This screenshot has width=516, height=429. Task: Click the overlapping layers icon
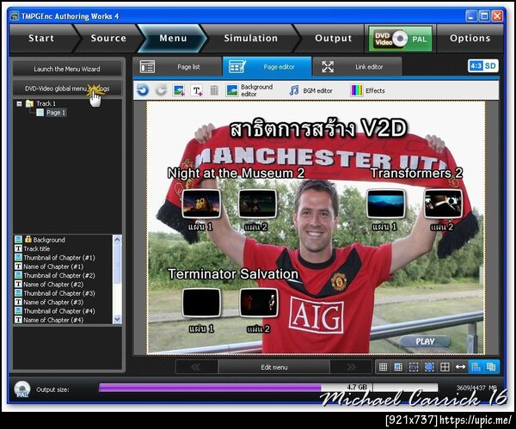click(x=491, y=367)
